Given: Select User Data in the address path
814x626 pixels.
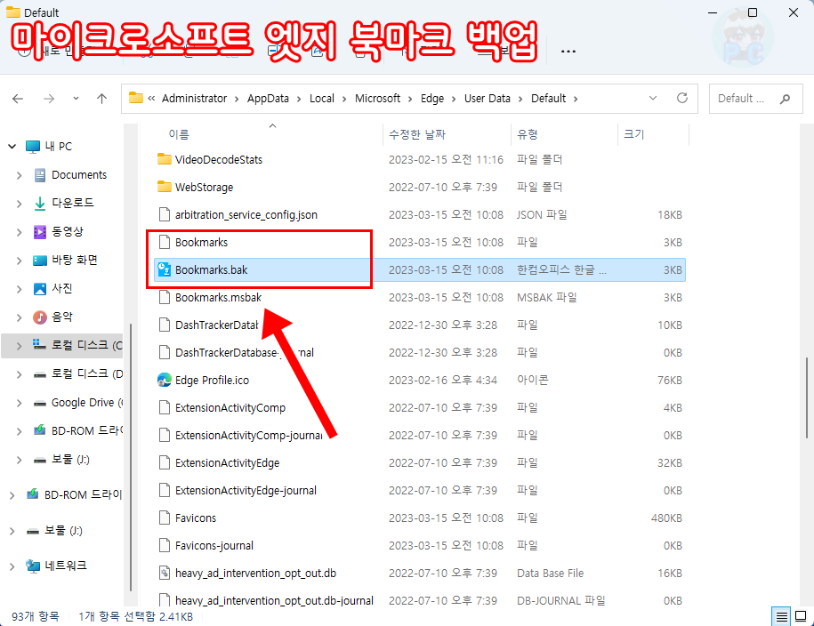Looking at the screenshot, I should 487,99.
